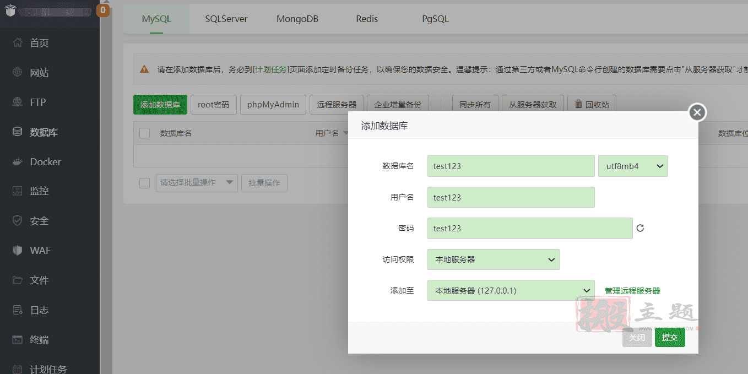
Task: Click the 网站 globe icon in sidebar
Action: [18, 73]
